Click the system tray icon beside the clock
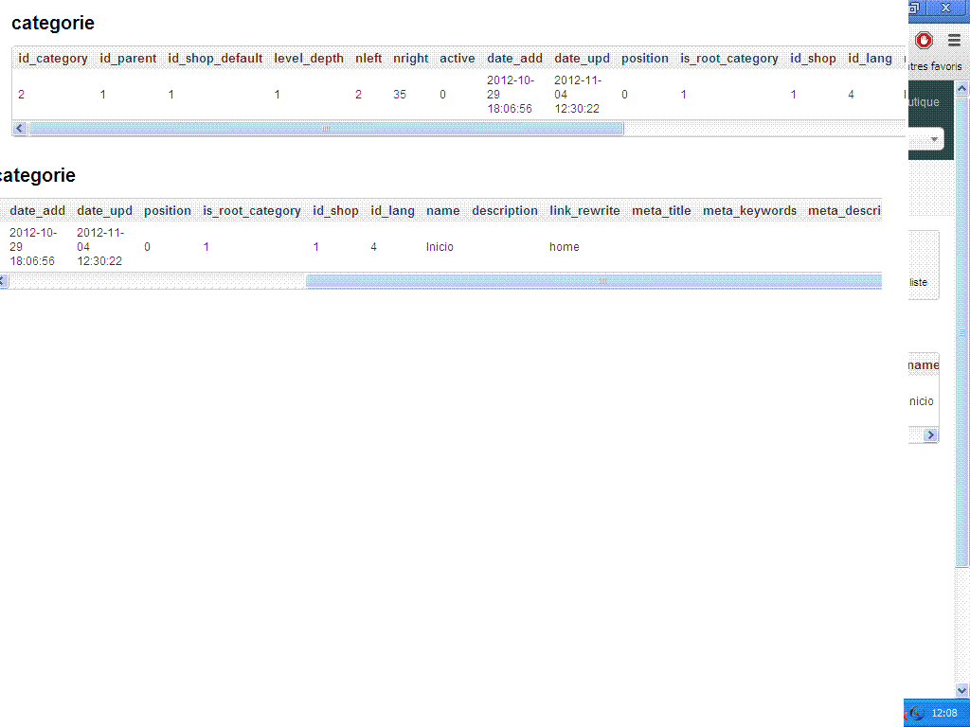The height and width of the screenshot is (727, 970). (917, 713)
